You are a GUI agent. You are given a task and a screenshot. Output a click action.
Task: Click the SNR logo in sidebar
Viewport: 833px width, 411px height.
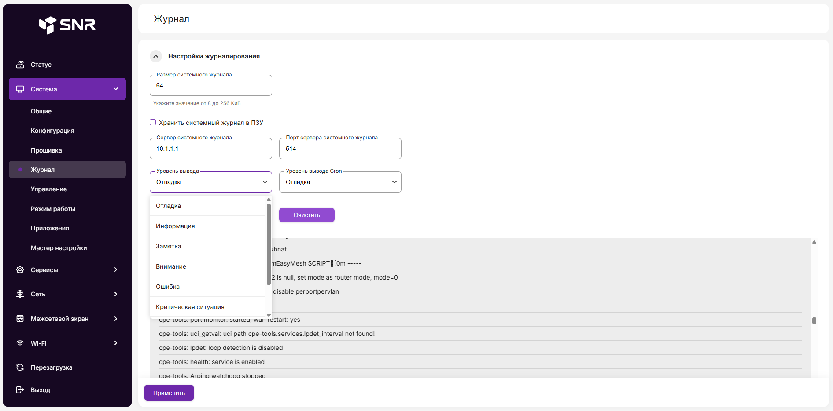(x=67, y=25)
